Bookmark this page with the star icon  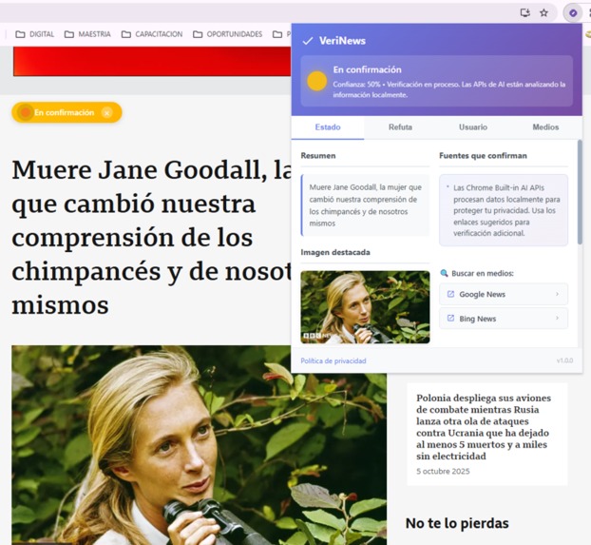point(543,13)
